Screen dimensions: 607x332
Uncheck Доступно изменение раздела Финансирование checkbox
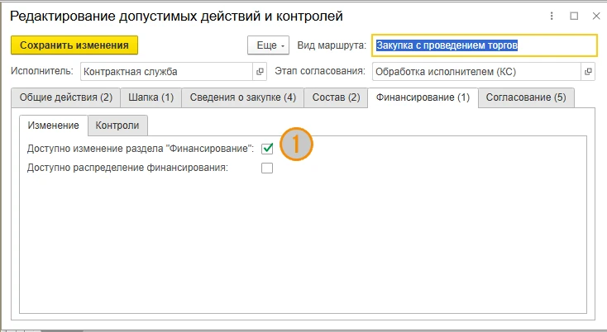[267, 149]
